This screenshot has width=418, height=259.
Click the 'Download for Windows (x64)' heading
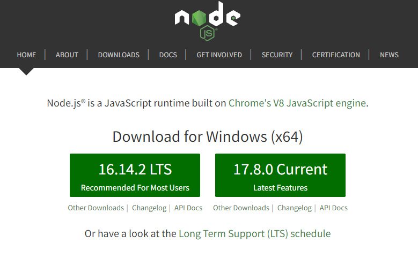pyautogui.click(x=208, y=136)
